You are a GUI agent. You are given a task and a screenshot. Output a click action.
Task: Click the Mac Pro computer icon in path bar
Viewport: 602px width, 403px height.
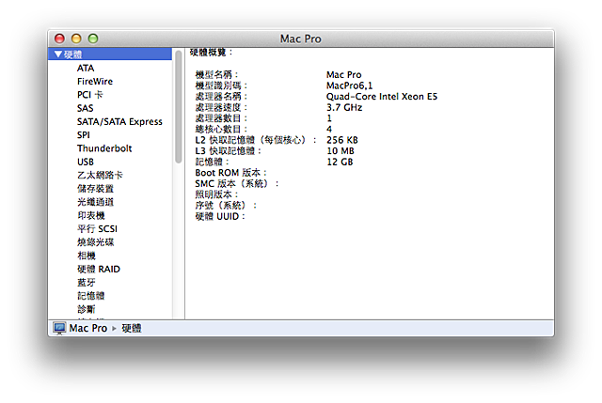(59, 328)
